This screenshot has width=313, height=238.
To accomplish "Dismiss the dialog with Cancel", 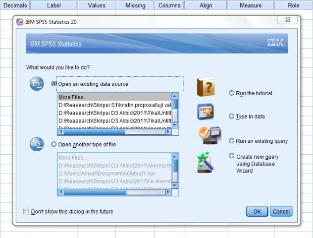I will click(x=281, y=211).
